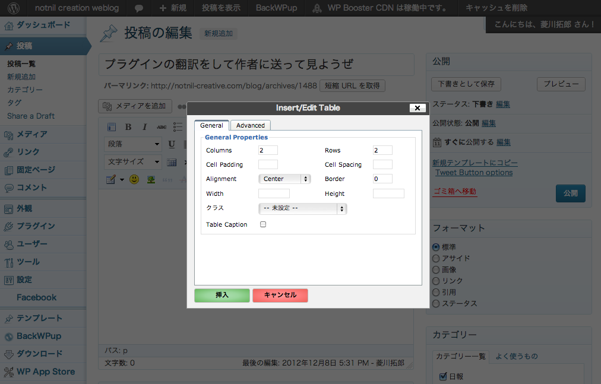The image size is (601, 384).
Task: Click the insert table grid icon
Action: pyautogui.click(x=172, y=162)
